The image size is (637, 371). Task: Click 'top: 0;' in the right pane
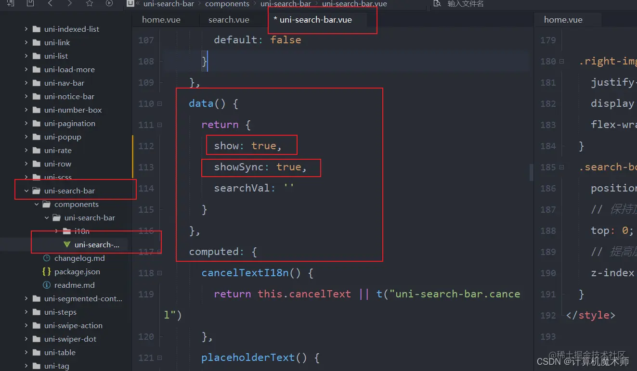tap(612, 230)
